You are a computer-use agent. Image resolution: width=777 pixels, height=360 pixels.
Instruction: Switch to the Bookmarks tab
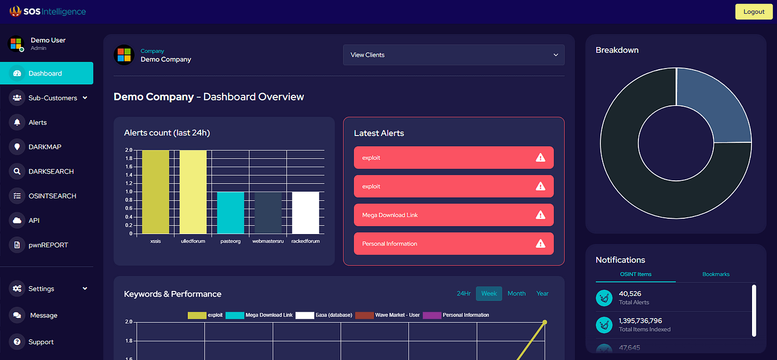point(716,274)
